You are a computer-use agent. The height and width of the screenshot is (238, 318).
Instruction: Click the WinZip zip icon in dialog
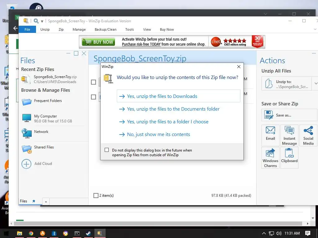(x=108, y=79)
